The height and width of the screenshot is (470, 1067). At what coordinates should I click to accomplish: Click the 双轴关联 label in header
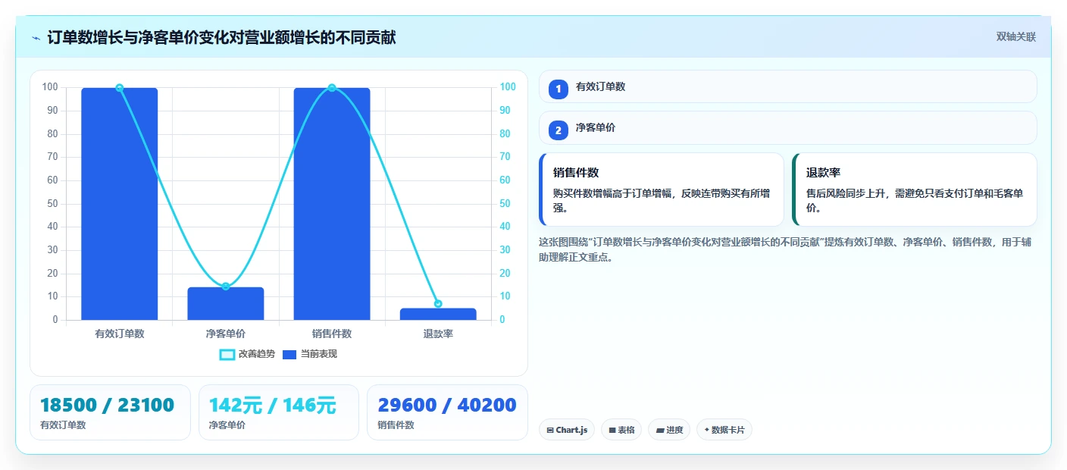[1015, 37]
